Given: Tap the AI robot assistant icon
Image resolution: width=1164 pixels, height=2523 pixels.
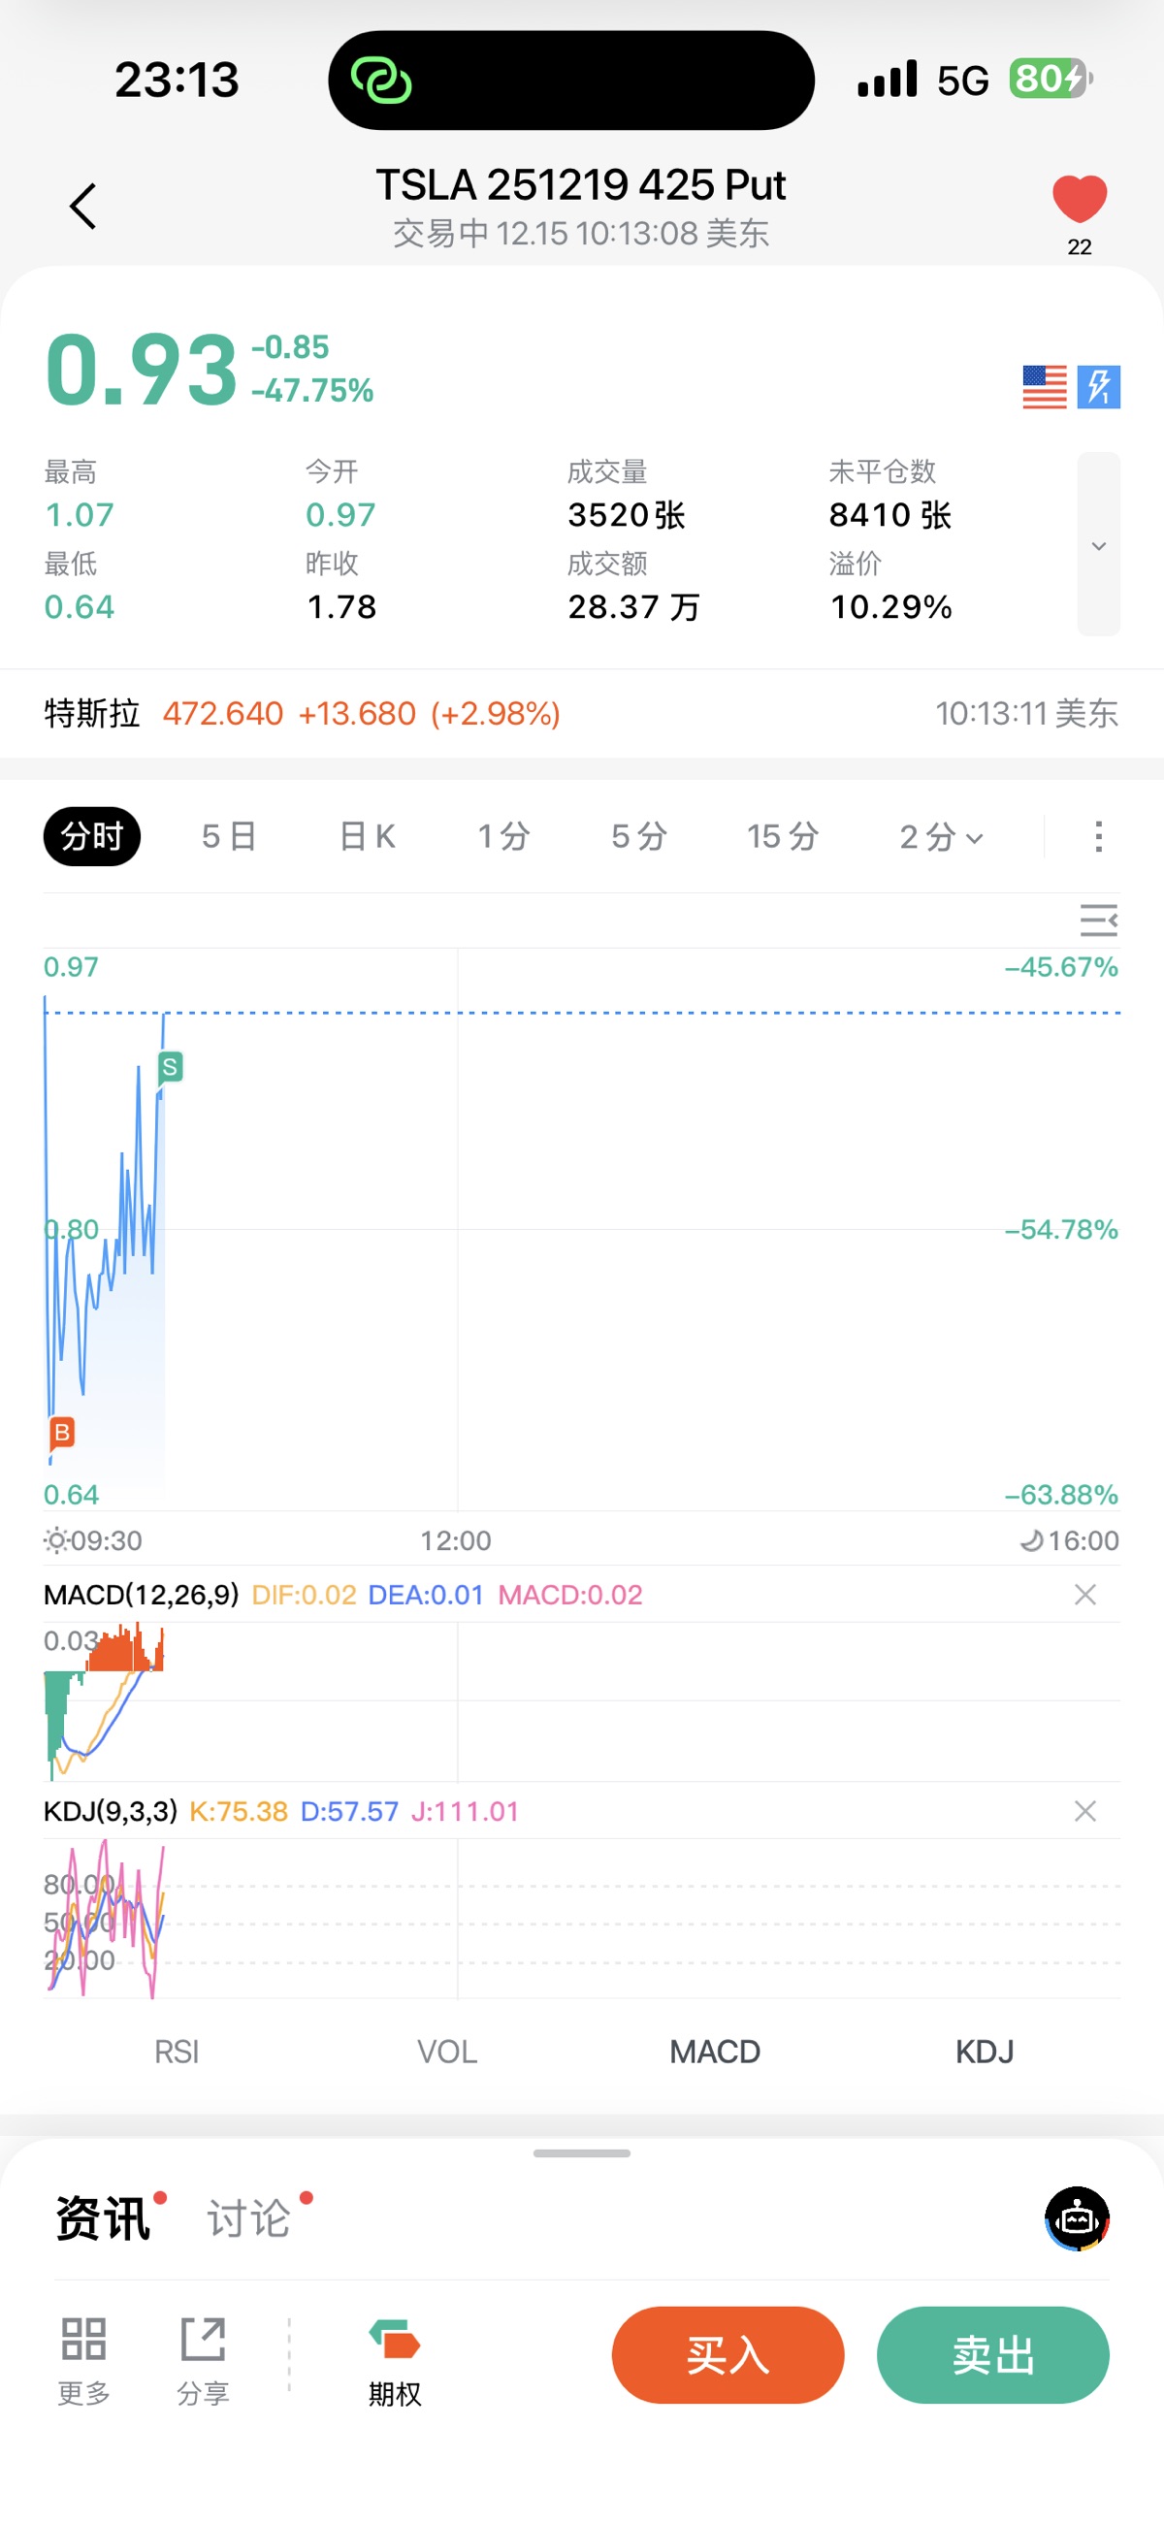Looking at the screenshot, I should 1077,2218.
